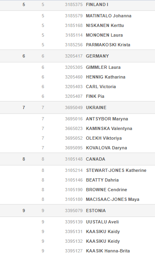Open NISKANEN Kerttu's athlete entry
This screenshot has height=254, width=155.
coord(105,26)
